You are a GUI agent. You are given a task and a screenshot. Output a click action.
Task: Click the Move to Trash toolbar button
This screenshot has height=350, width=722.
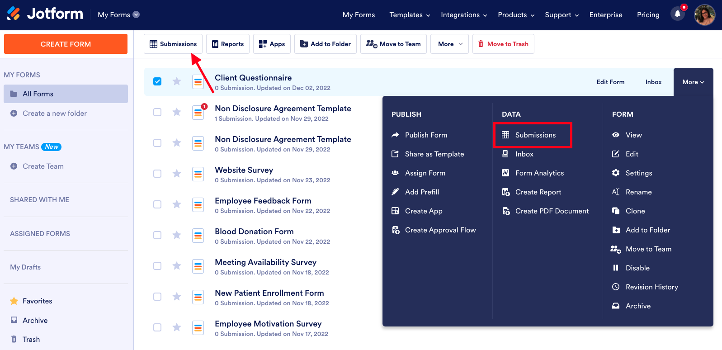[503, 44]
